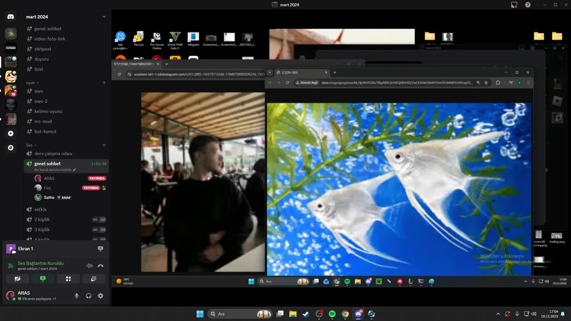Open Discord inbox icon in title bar

[x=514, y=5]
